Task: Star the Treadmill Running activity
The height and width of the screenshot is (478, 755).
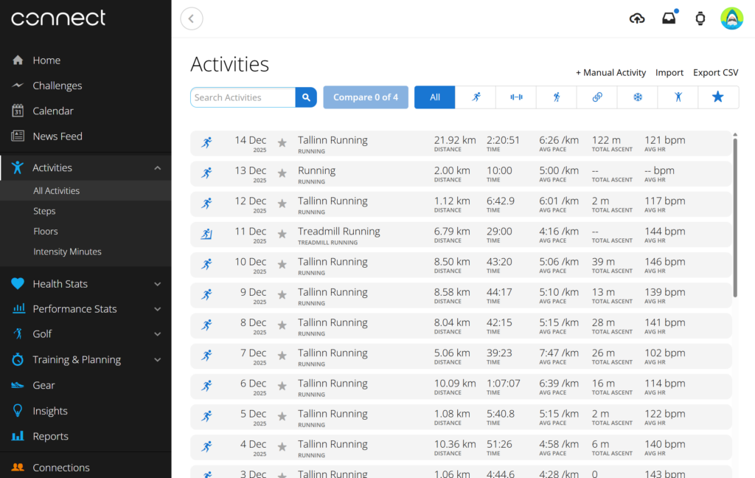Action: (282, 235)
